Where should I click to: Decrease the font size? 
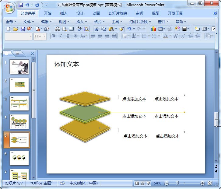pyautogui.click(x=183, y=36)
